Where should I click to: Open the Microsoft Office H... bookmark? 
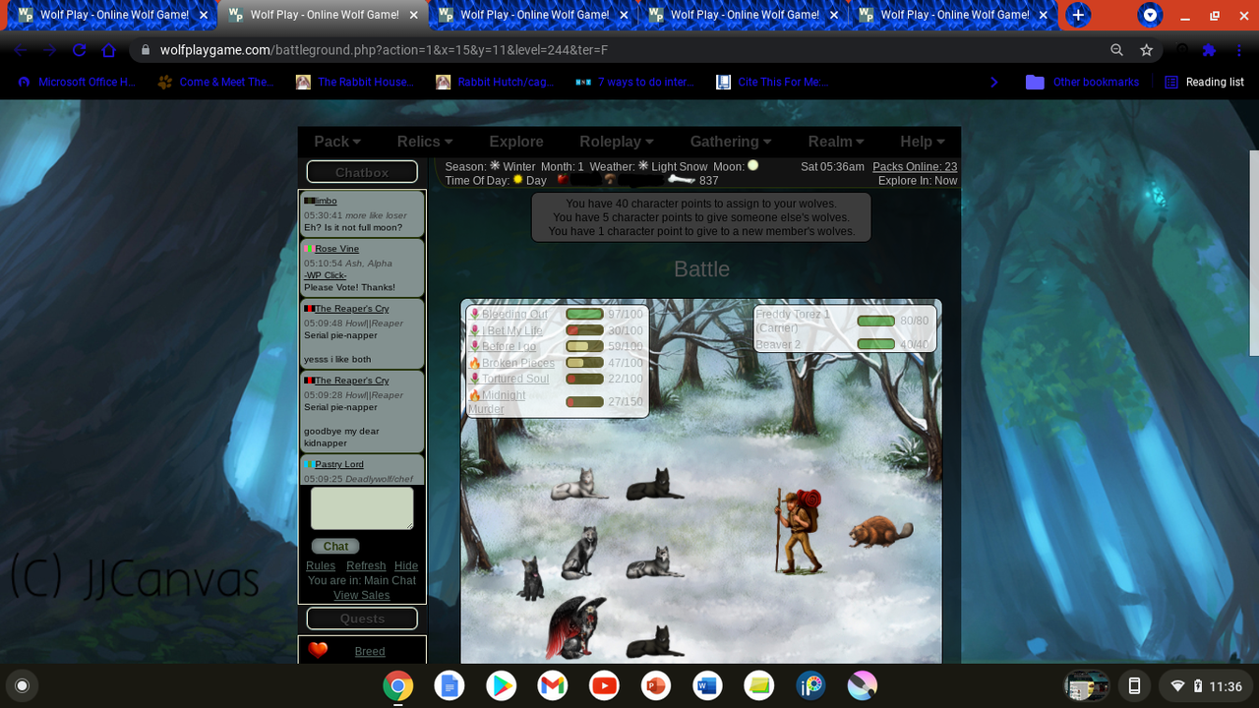(76, 83)
